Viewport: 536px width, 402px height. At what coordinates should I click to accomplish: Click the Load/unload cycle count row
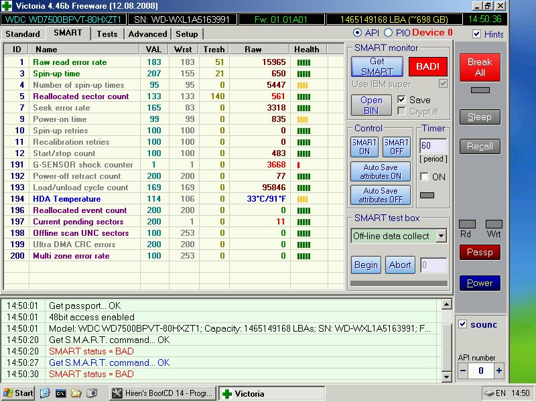pos(174,188)
